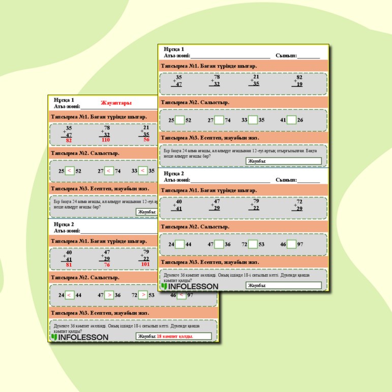
Task: Click the 82 + 19 column problem
Action: (x=297, y=81)
